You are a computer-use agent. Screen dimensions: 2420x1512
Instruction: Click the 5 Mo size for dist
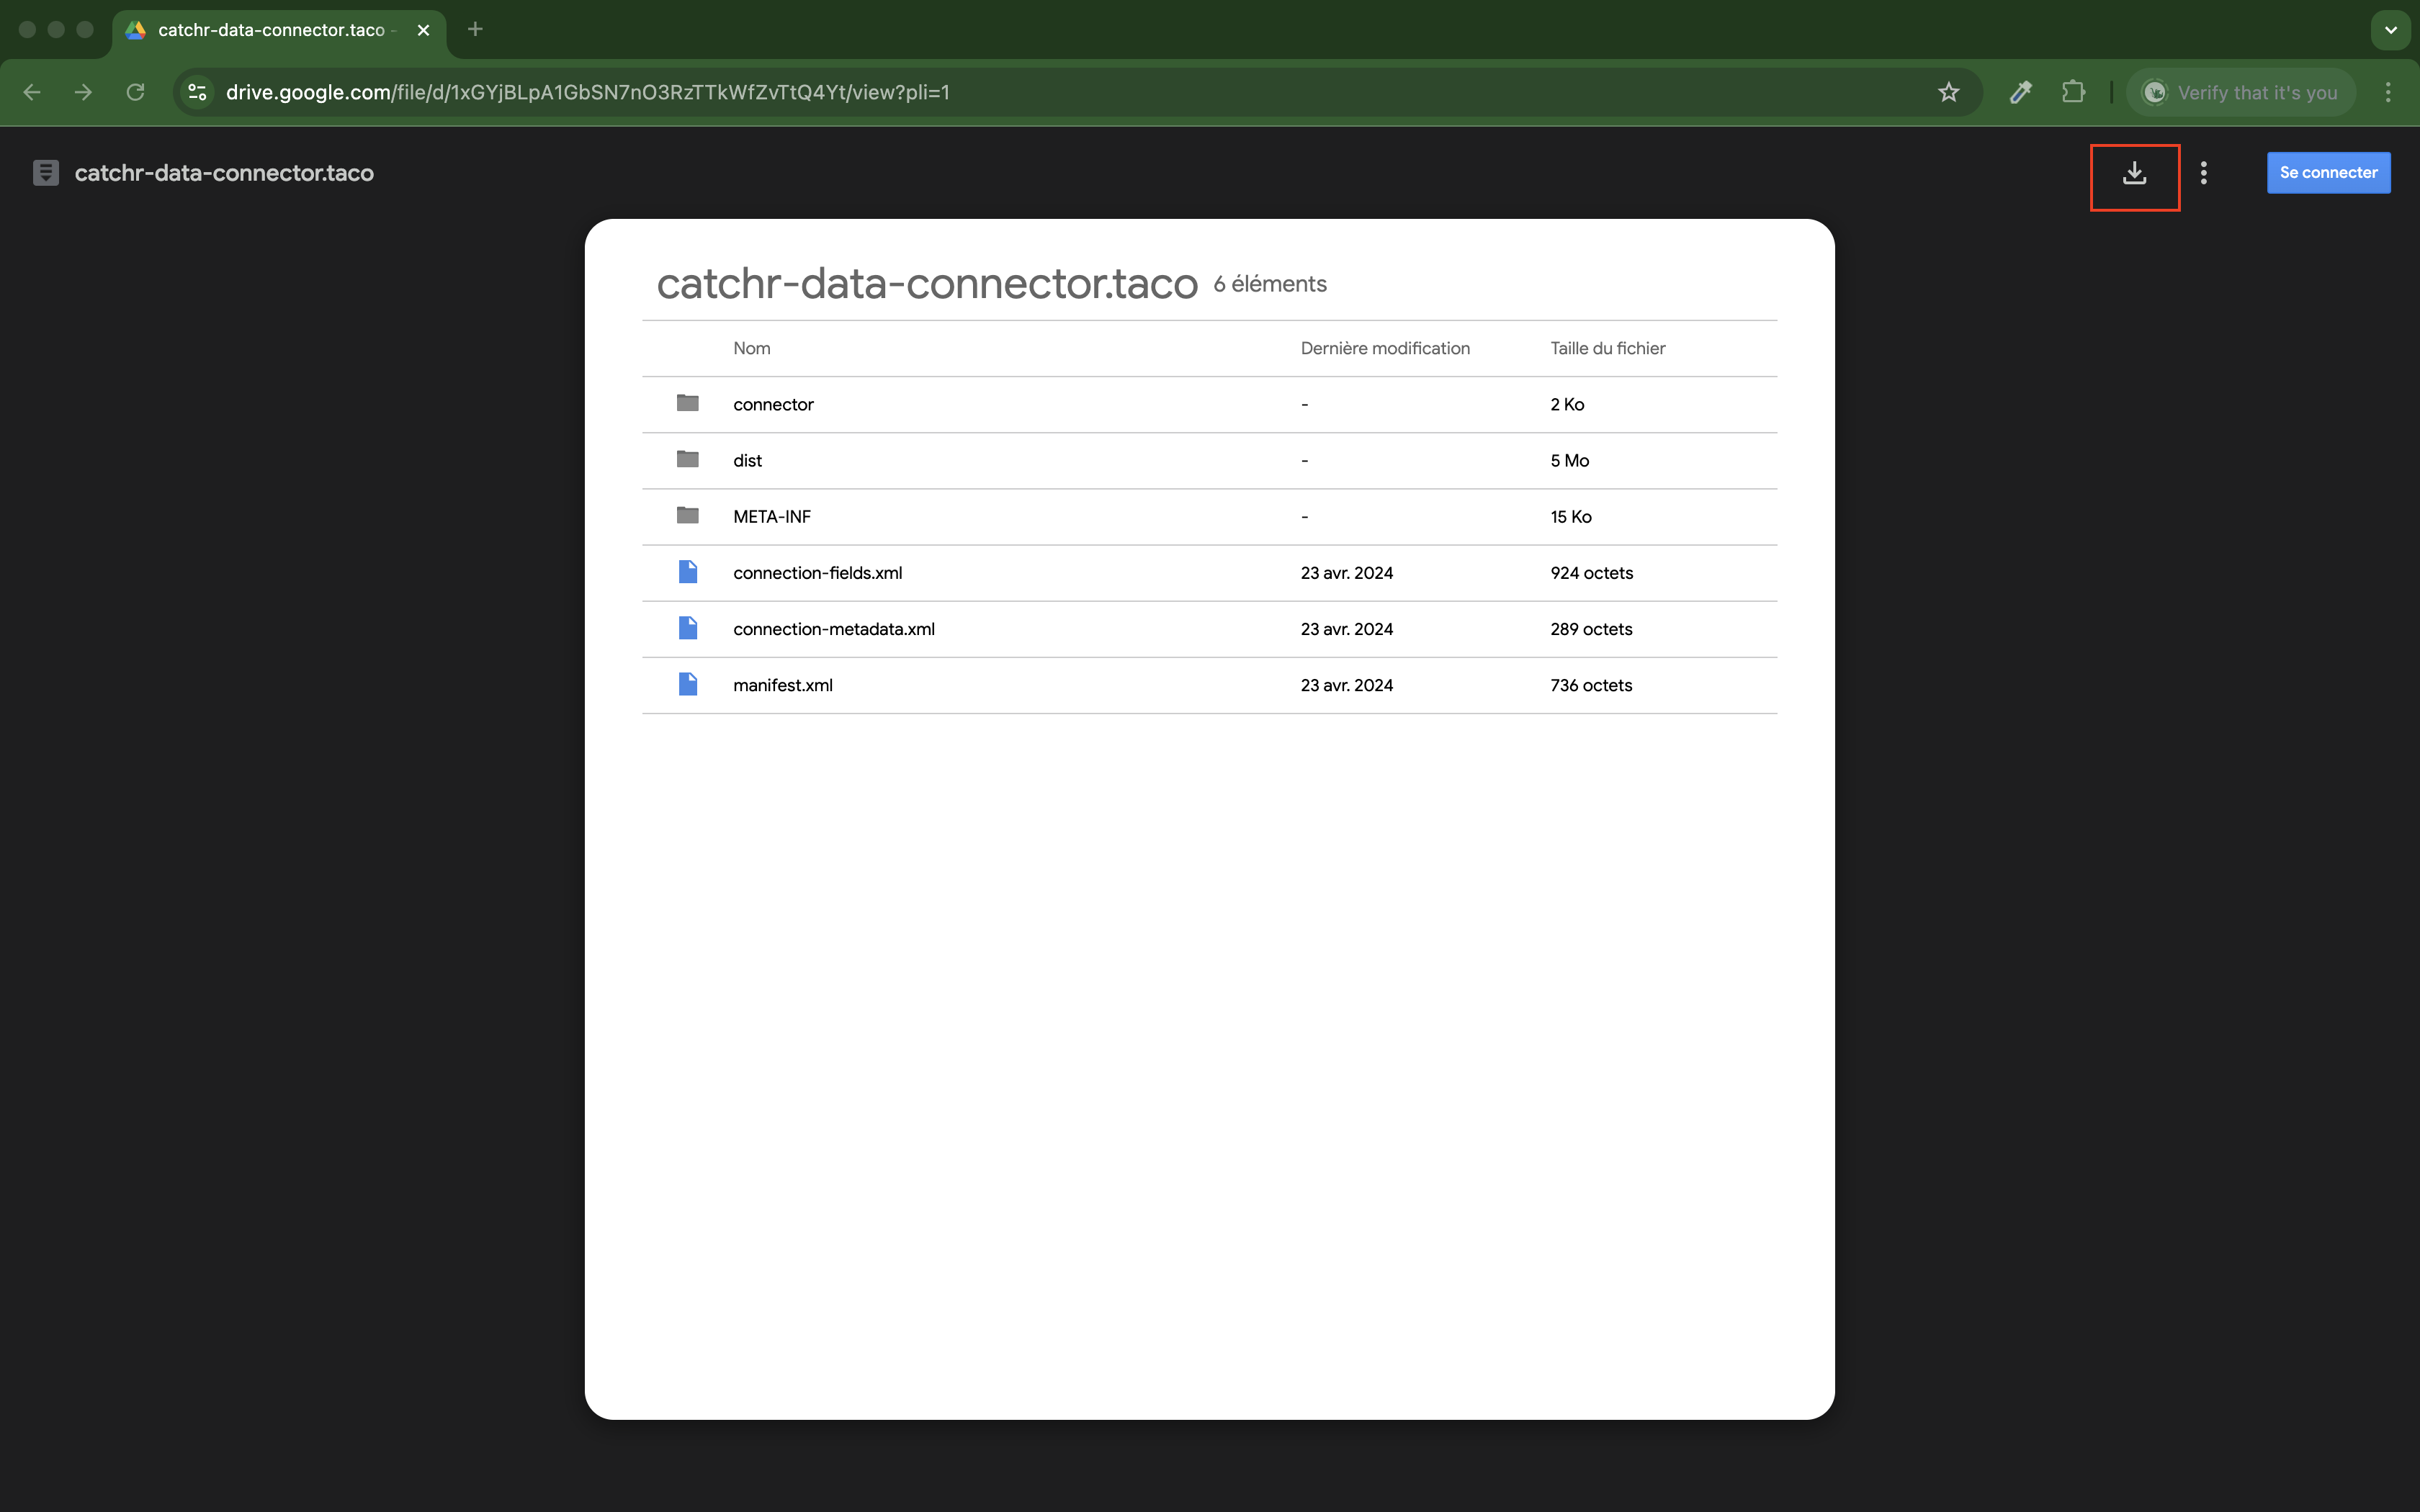tap(1569, 461)
